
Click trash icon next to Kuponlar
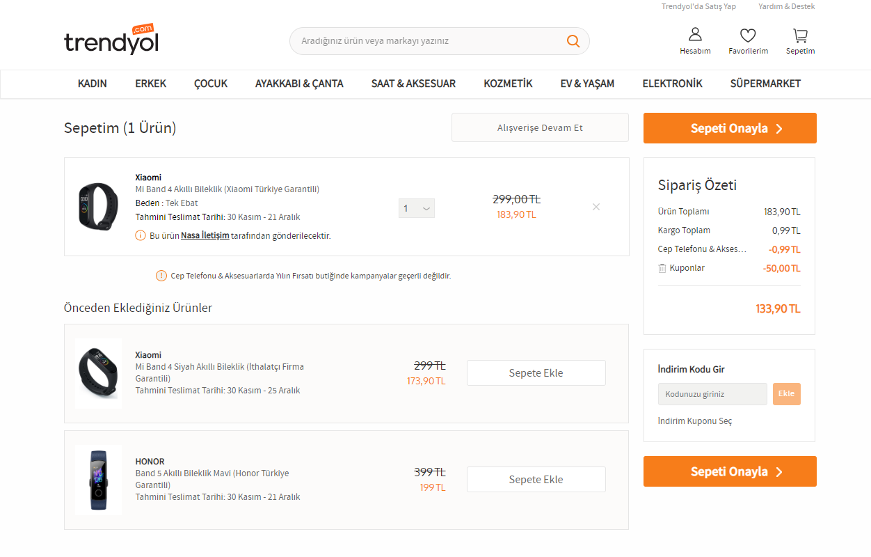point(662,268)
